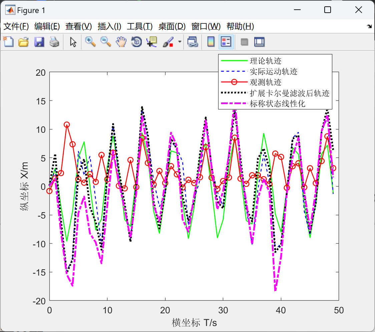Screen dimensions: 375x332
Task: Create a new figure with the New toolbar icon
Action: pyautogui.click(x=8, y=42)
